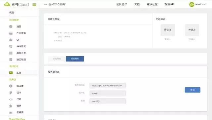This screenshot has width=212, height=120.
Task: Select 云编译 label in sidebar
Action: coord(20,112)
